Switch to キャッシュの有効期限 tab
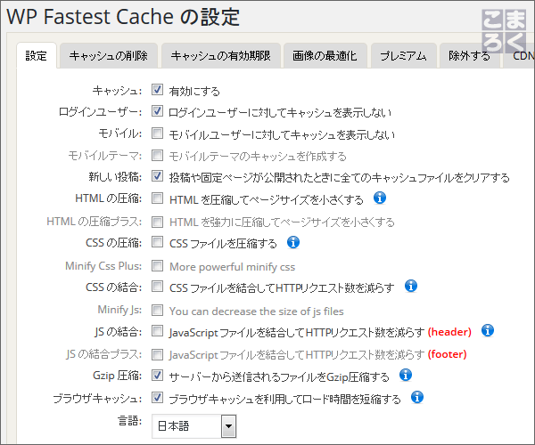The width and height of the screenshot is (535, 445). click(221, 55)
